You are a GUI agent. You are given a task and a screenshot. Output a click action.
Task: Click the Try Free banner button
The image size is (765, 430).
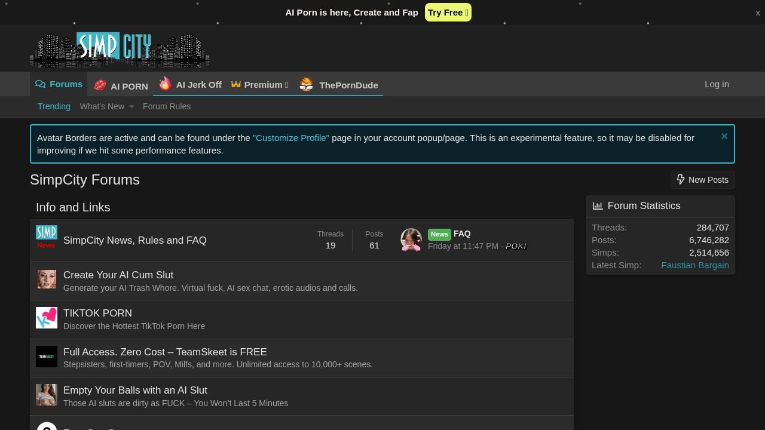[448, 12]
